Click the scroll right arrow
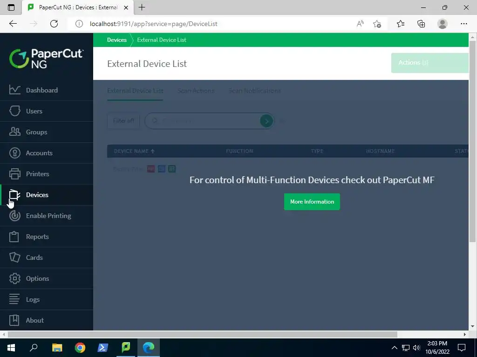 [x=464, y=334]
